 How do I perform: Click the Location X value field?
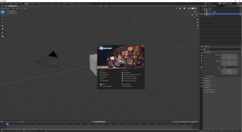(229, 55)
